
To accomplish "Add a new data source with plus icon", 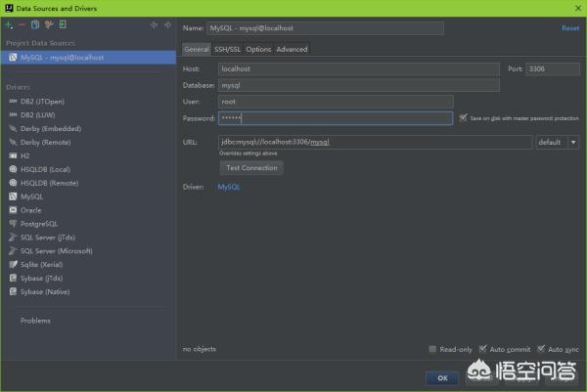I will (9, 25).
